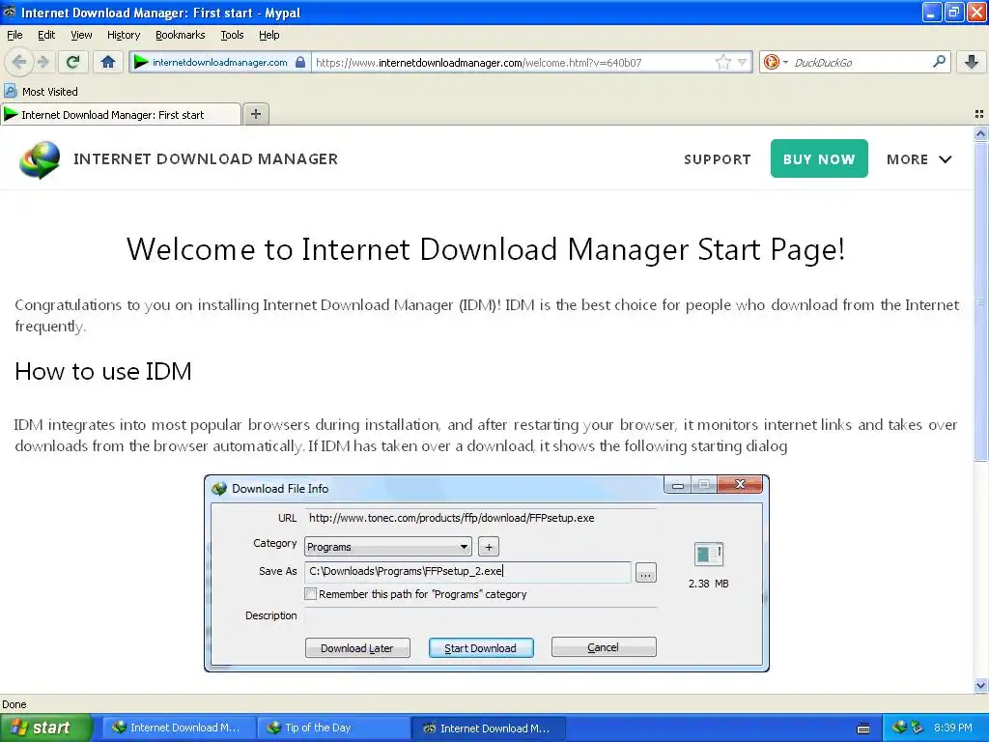
Task: Click the green BUY NOW button
Action: click(819, 158)
